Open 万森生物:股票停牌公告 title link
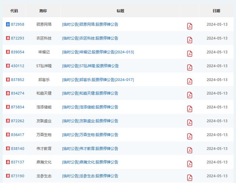 tap(90, 135)
